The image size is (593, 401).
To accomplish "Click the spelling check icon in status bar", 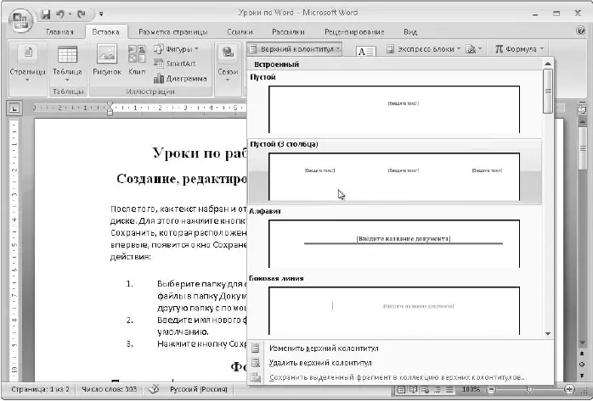I will (154, 389).
